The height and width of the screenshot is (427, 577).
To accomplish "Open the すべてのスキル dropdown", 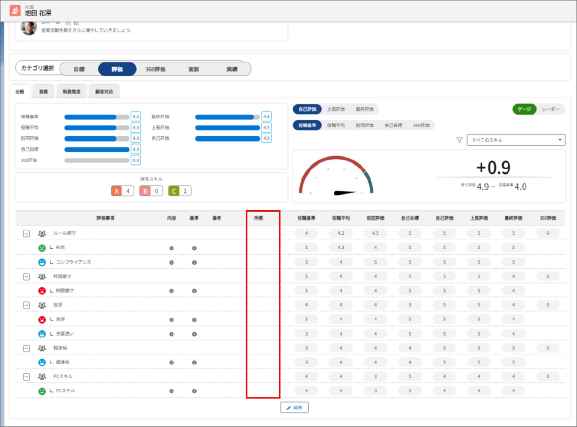I will pyautogui.click(x=516, y=140).
